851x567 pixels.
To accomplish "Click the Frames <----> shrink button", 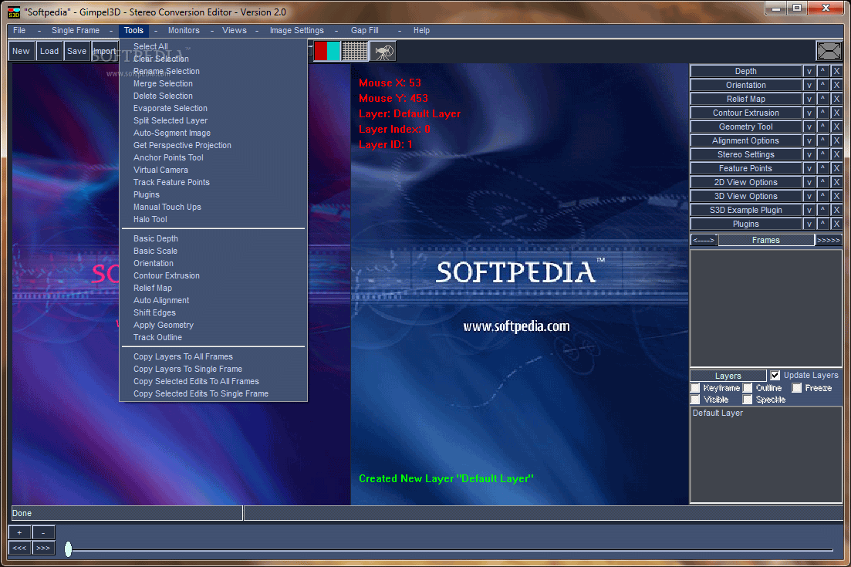I will pyautogui.click(x=704, y=240).
